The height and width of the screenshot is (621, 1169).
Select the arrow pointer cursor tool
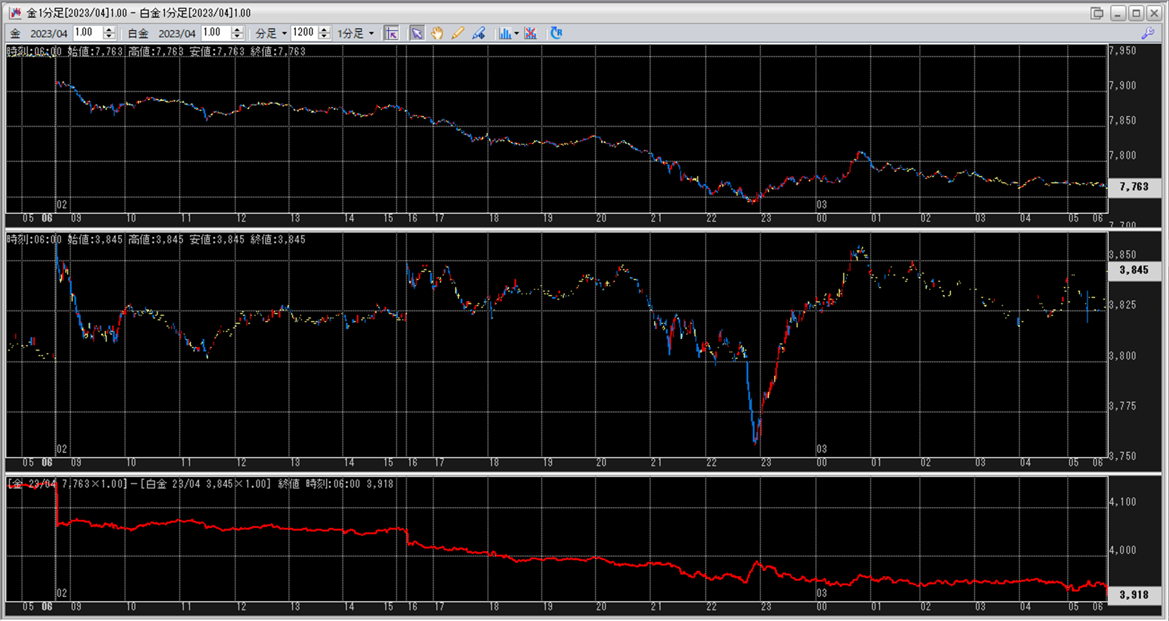tap(417, 33)
